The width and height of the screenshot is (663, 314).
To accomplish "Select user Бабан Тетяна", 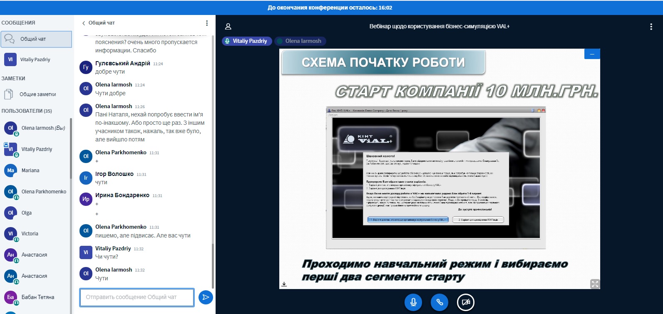I will point(35,297).
